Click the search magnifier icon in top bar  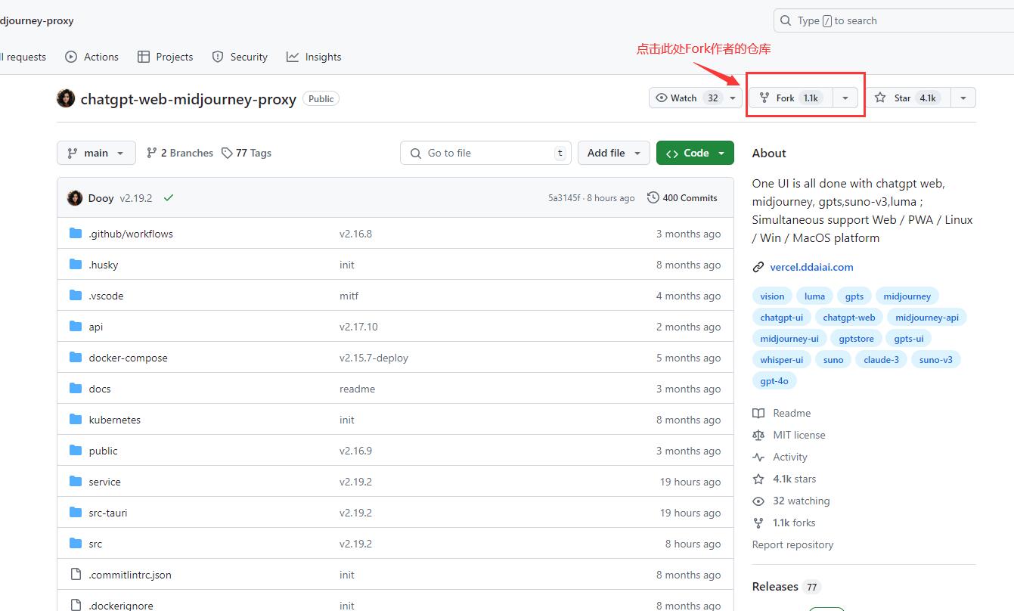[x=786, y=20]
